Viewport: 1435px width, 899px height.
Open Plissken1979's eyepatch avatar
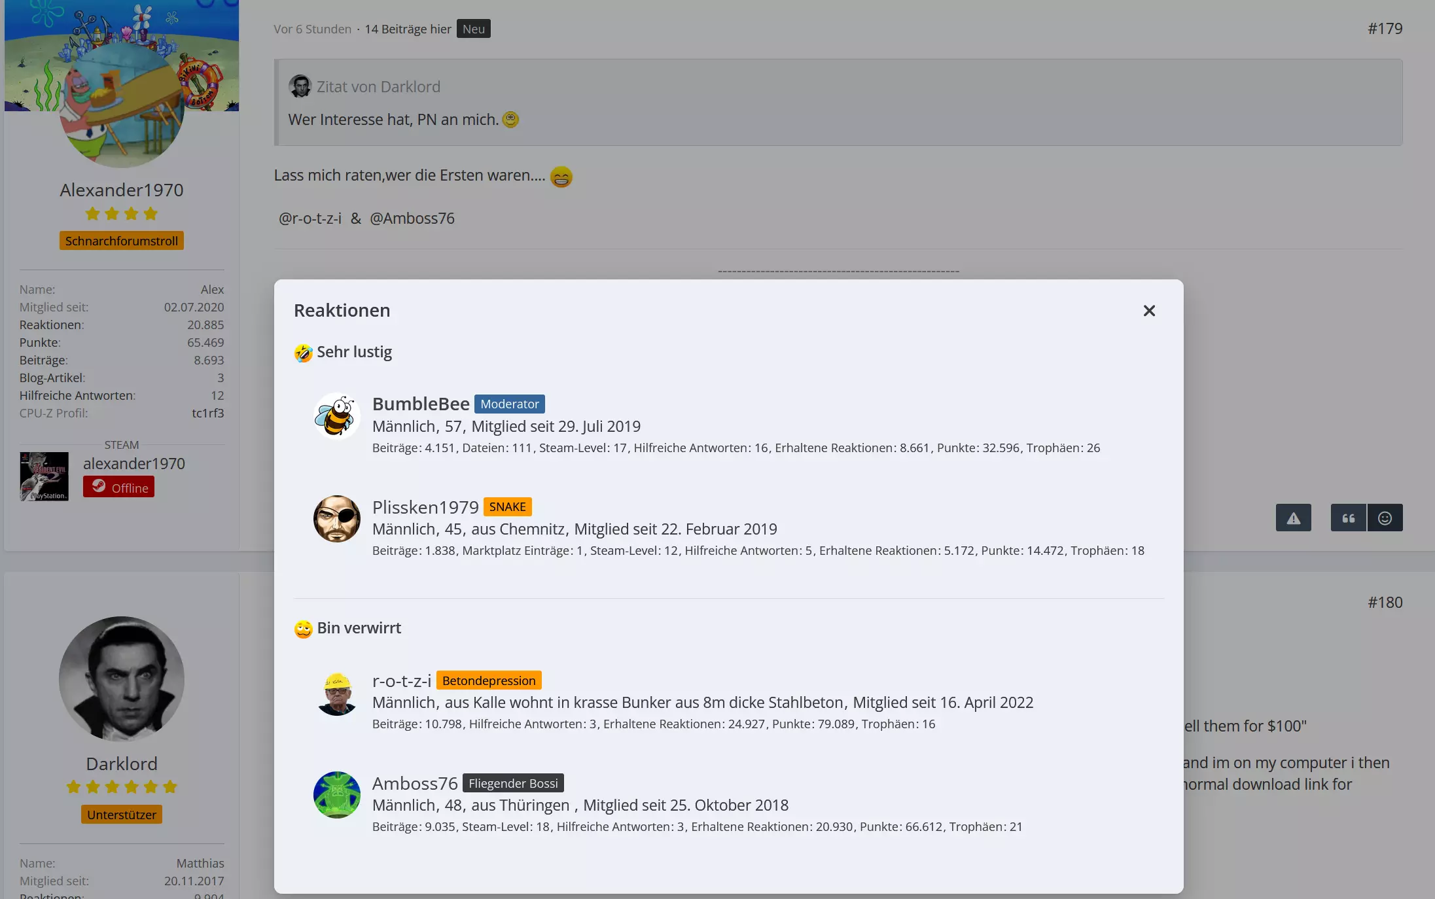click(x=337, y=519)
